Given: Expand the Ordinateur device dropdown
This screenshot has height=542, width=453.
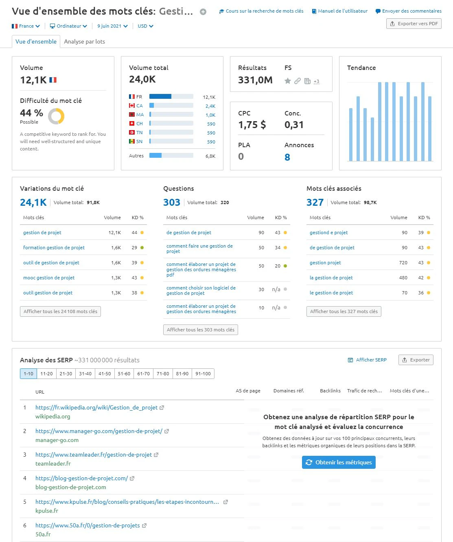Looking at the screenshot, I should 68,26.
